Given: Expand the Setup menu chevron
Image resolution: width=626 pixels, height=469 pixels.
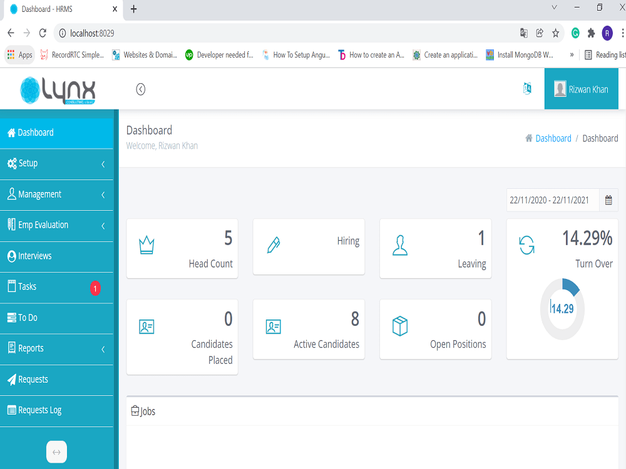Looking at the screenshot, I should point(103,164).
